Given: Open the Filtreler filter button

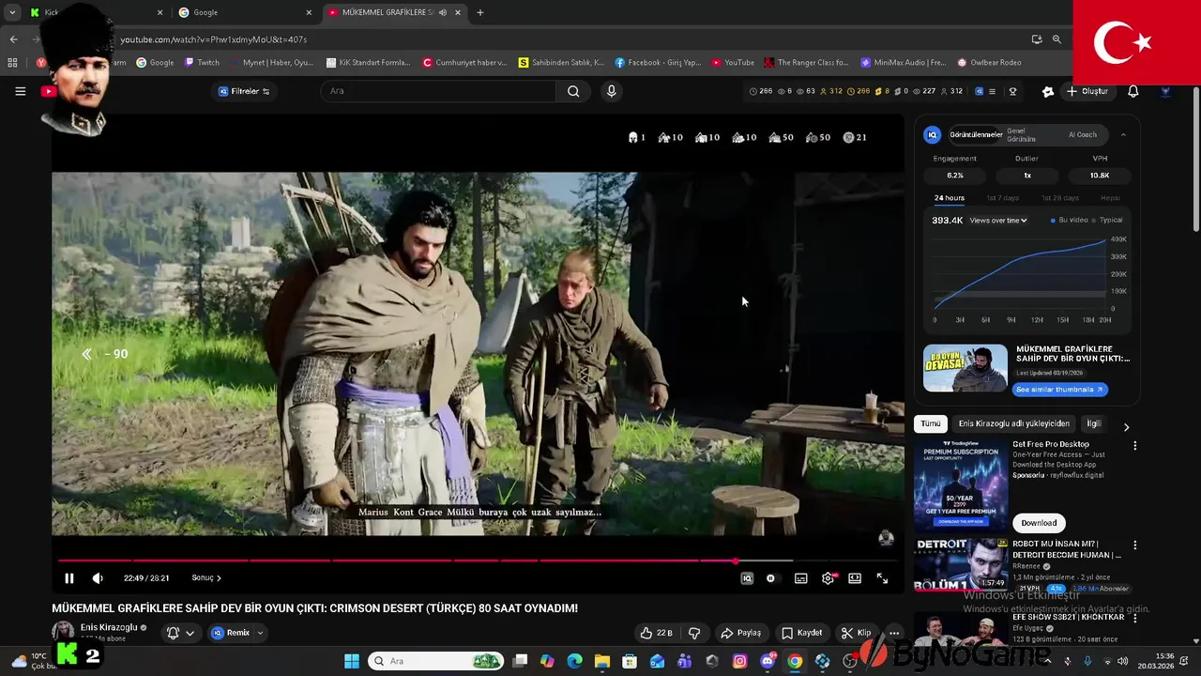Looking at the screenshot, I should click(x=244, y=91).
